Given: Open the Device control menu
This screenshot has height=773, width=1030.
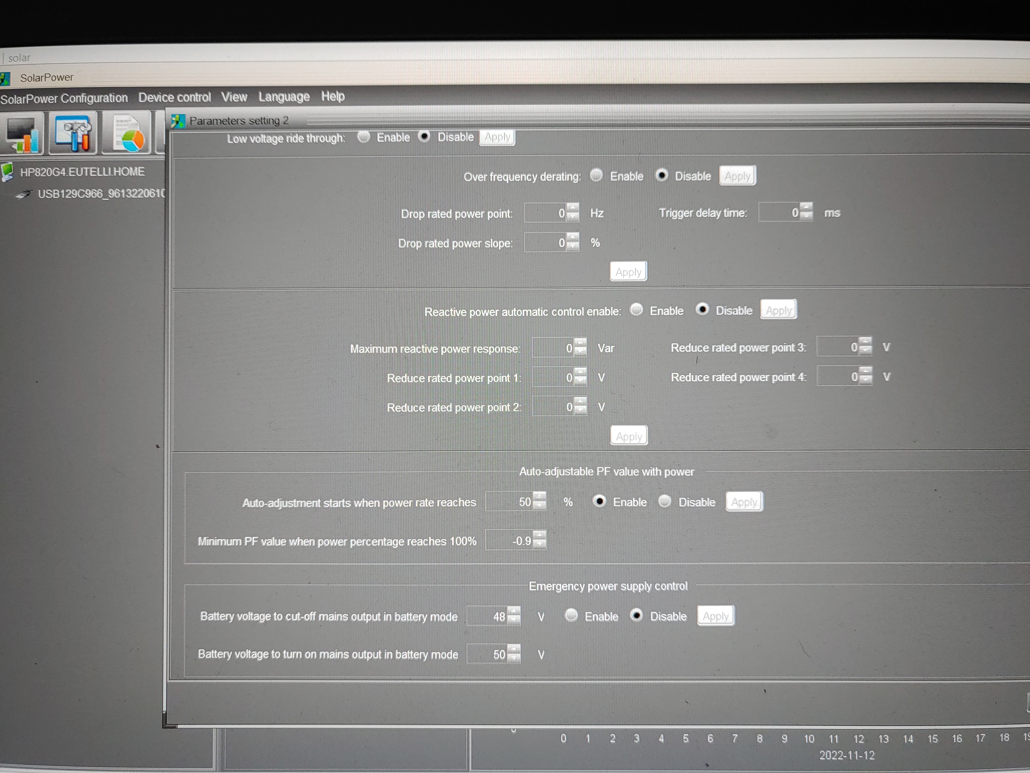Looking at the screenshot, I should point(174,97).
